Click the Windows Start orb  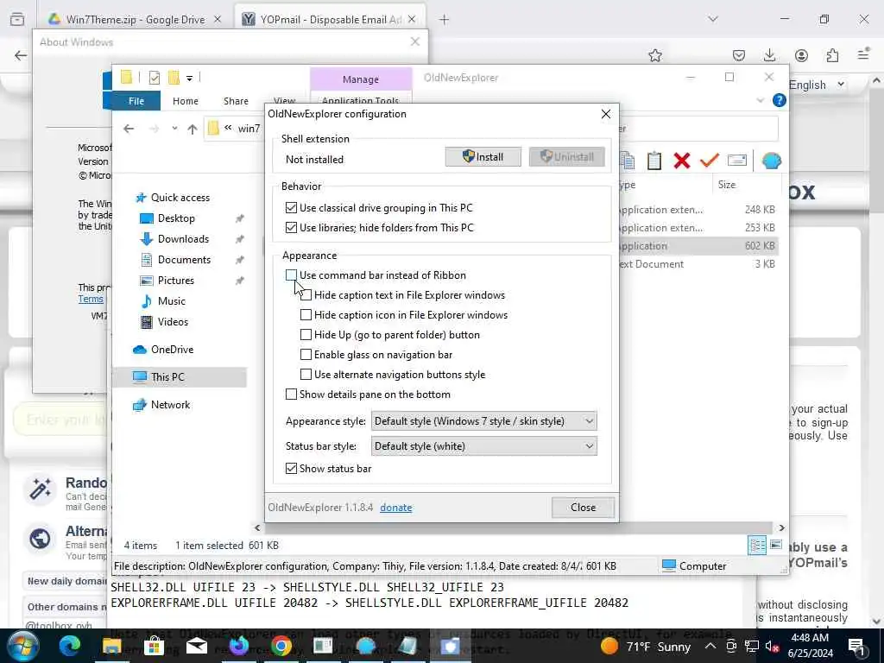(23, 646)
